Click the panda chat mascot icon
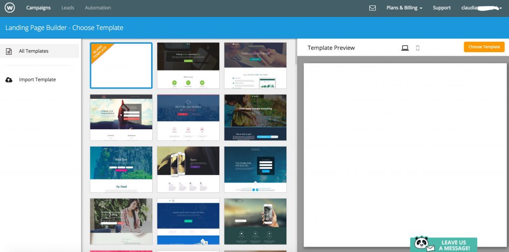Viewport: 509px width, 252px height. [422, 244]
